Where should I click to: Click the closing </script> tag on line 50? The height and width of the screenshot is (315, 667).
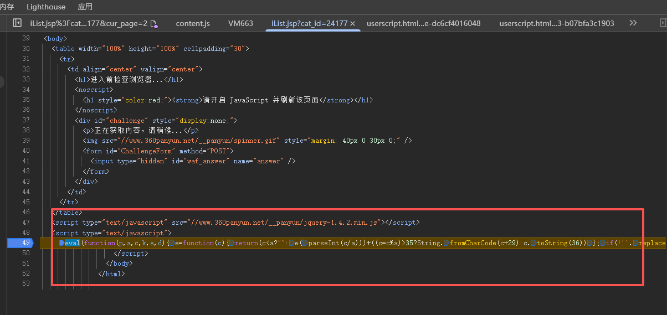click(131, 254)
